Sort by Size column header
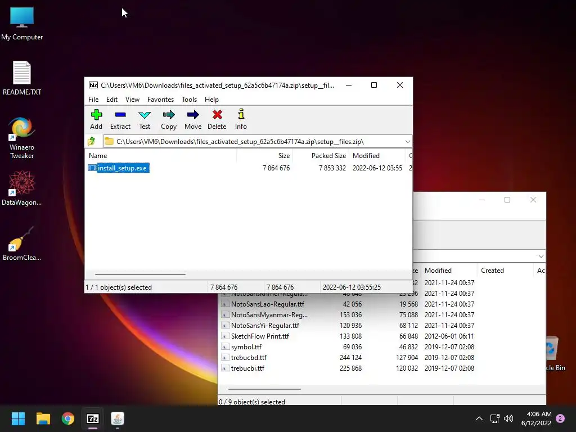 click(x=264, y=156)
